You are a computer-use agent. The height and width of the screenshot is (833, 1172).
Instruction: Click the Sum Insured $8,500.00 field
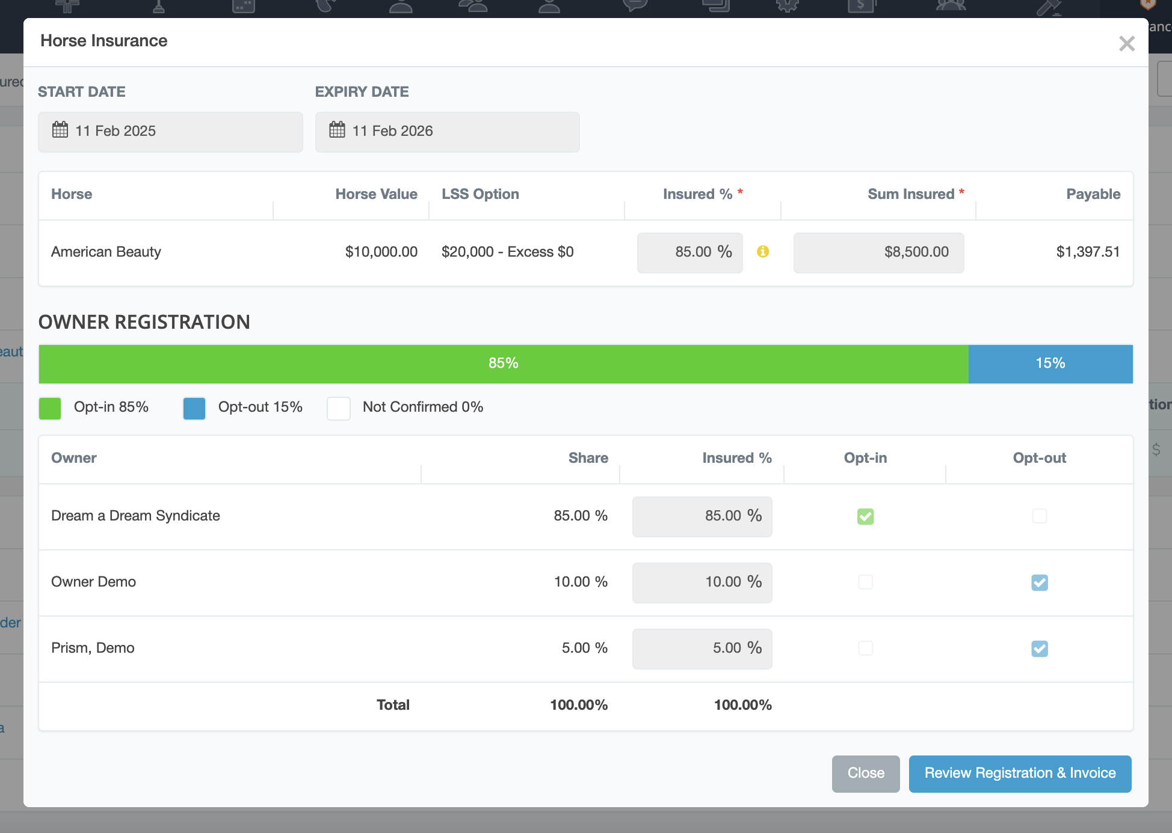[x=878, y=252]
